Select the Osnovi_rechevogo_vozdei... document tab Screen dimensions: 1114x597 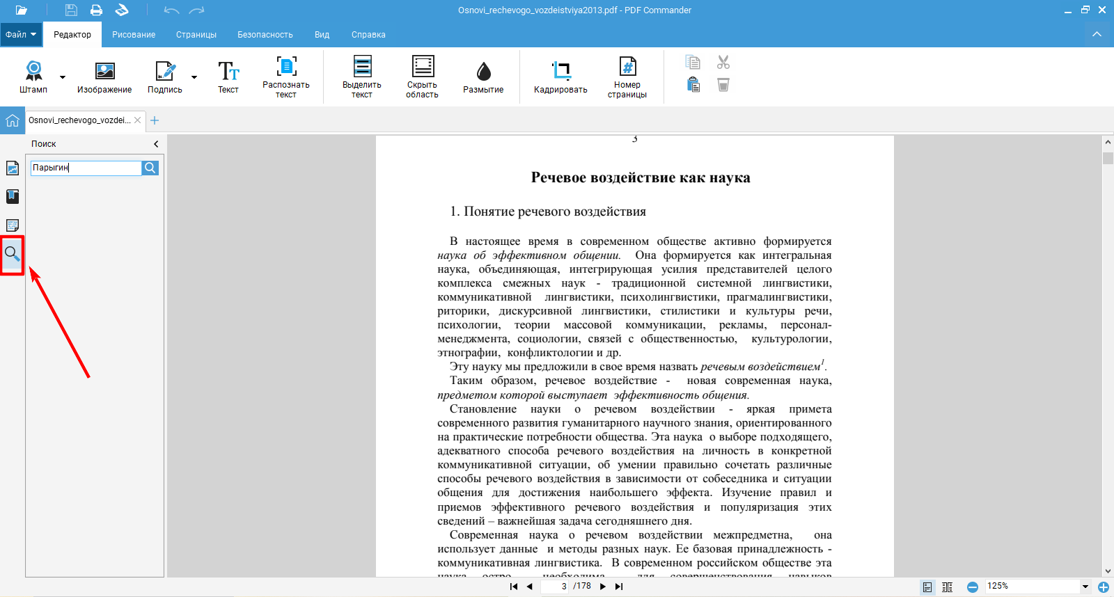(x=79, y=120)
